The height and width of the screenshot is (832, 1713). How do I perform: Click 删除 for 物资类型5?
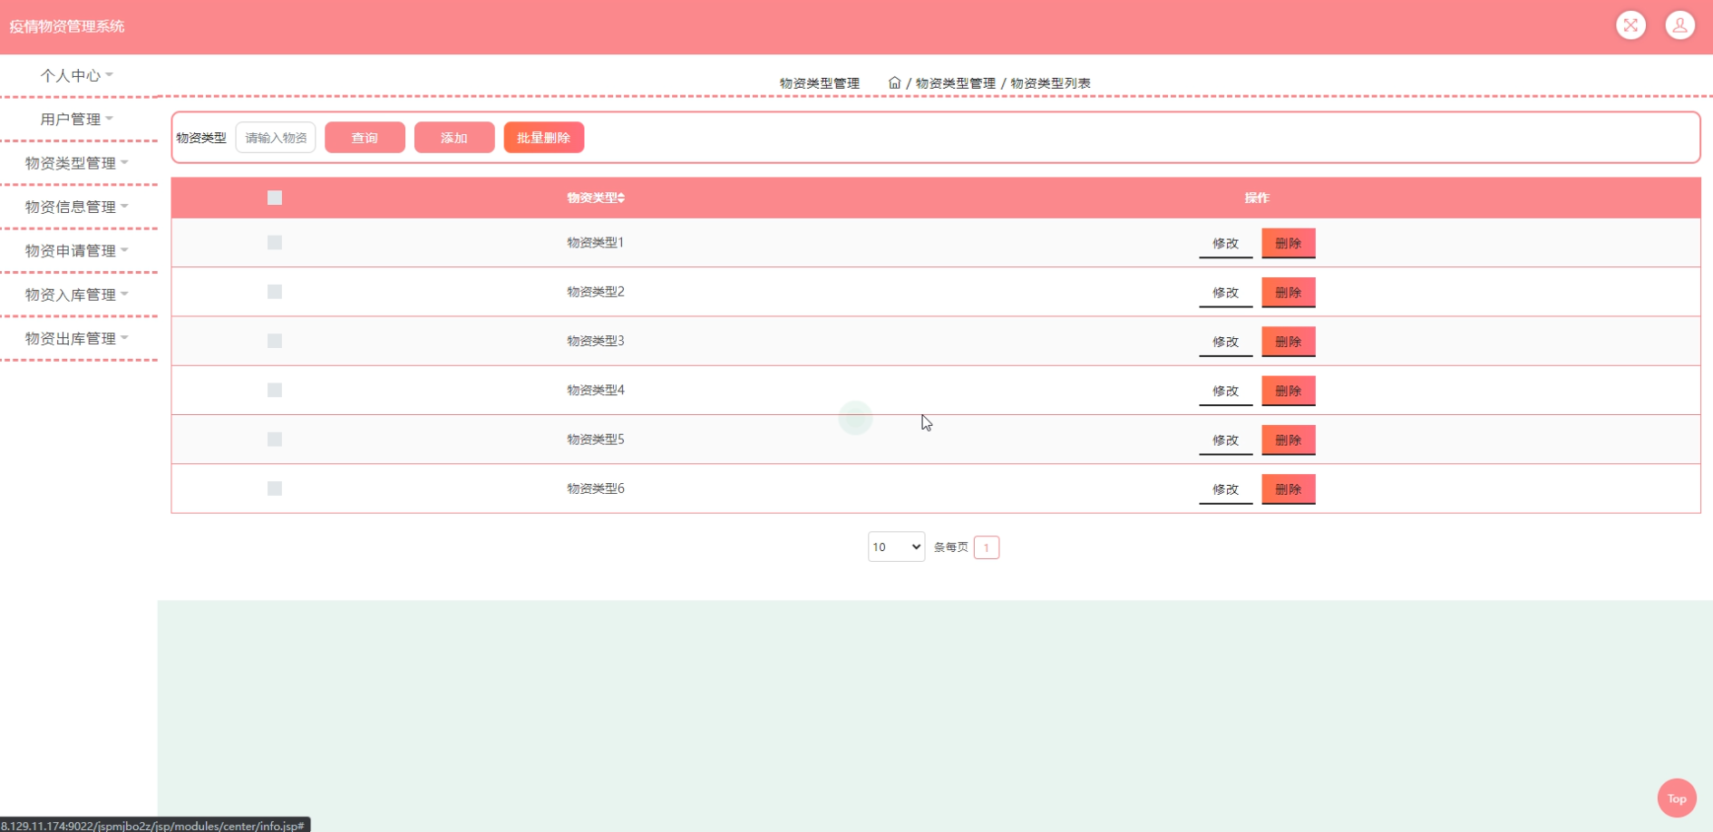click(x=1289, y=440)
